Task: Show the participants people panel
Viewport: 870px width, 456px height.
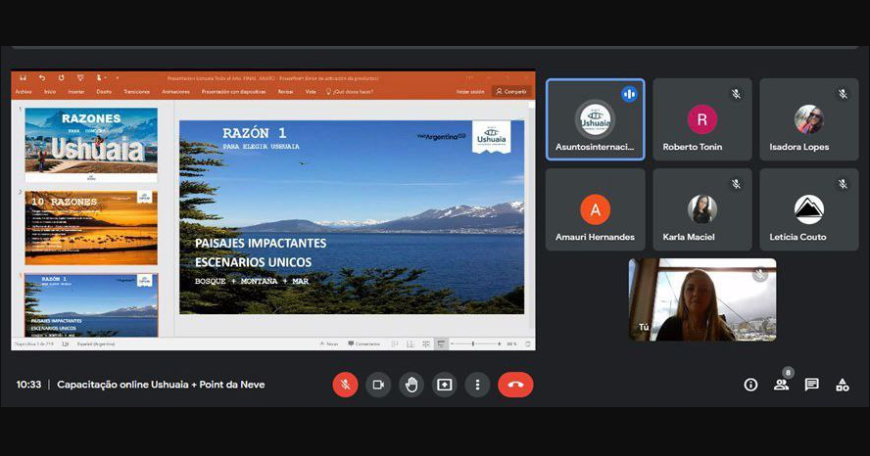Action: pos(781,385)
